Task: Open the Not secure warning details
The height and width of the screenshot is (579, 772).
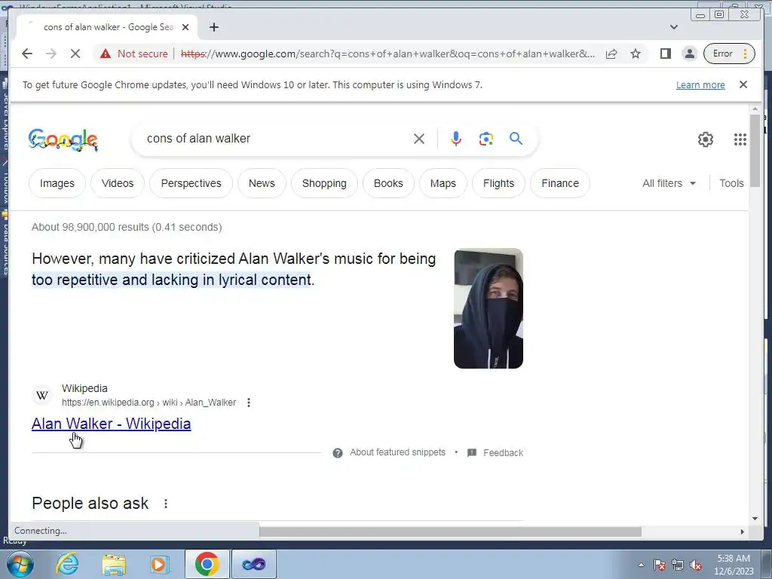Action: coord(134,54)
